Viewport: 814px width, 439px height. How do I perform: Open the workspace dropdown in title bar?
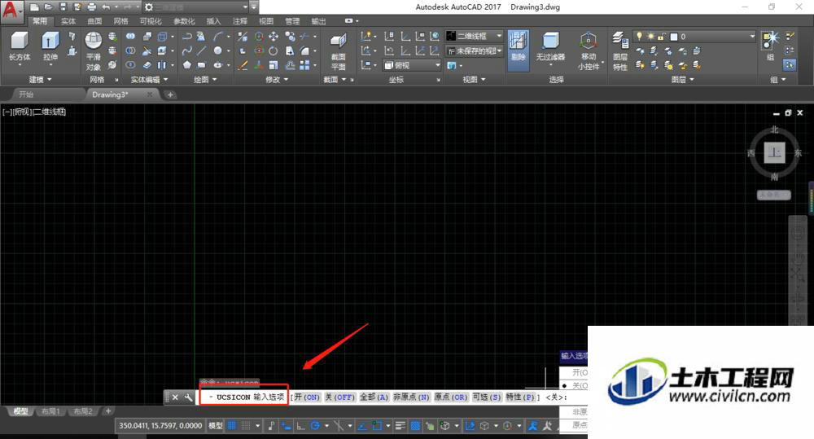(246, 7)
